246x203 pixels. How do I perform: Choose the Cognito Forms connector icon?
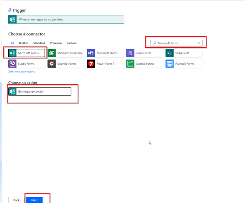(x=52, y=64)
